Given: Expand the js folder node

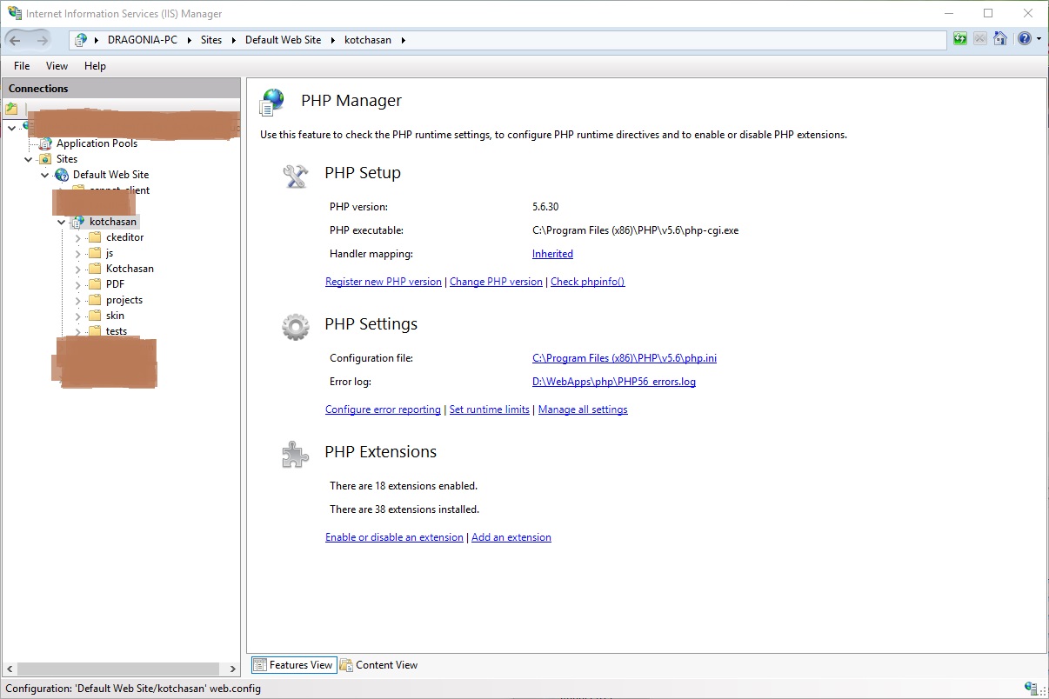Looking at the screenshot, I should (78, 253).
